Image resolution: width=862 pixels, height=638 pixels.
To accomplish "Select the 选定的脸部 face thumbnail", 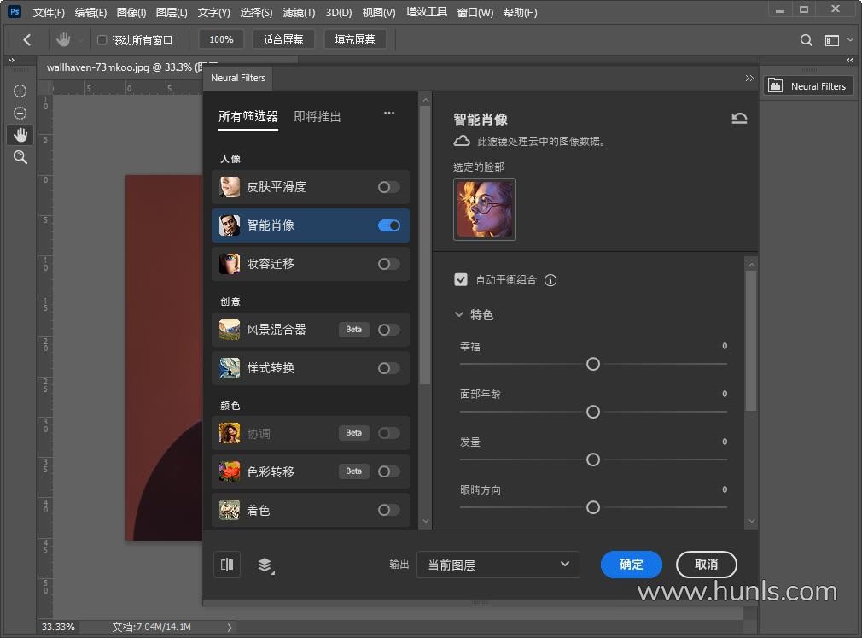I will click(x=484, y=209).
